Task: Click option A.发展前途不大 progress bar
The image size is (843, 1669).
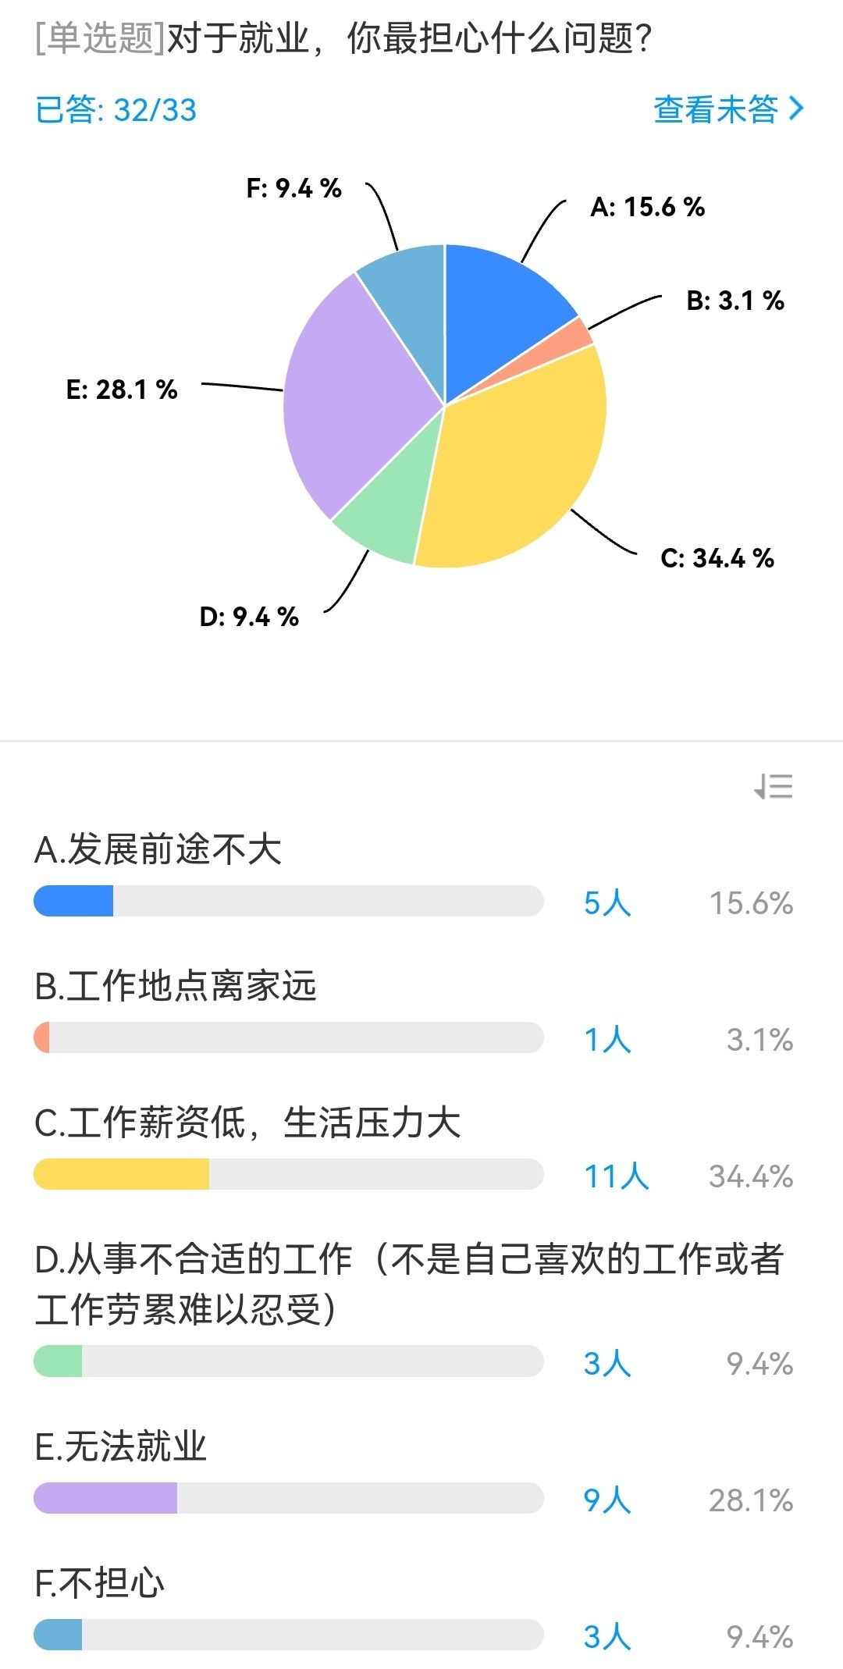Action: pos(288,901)
